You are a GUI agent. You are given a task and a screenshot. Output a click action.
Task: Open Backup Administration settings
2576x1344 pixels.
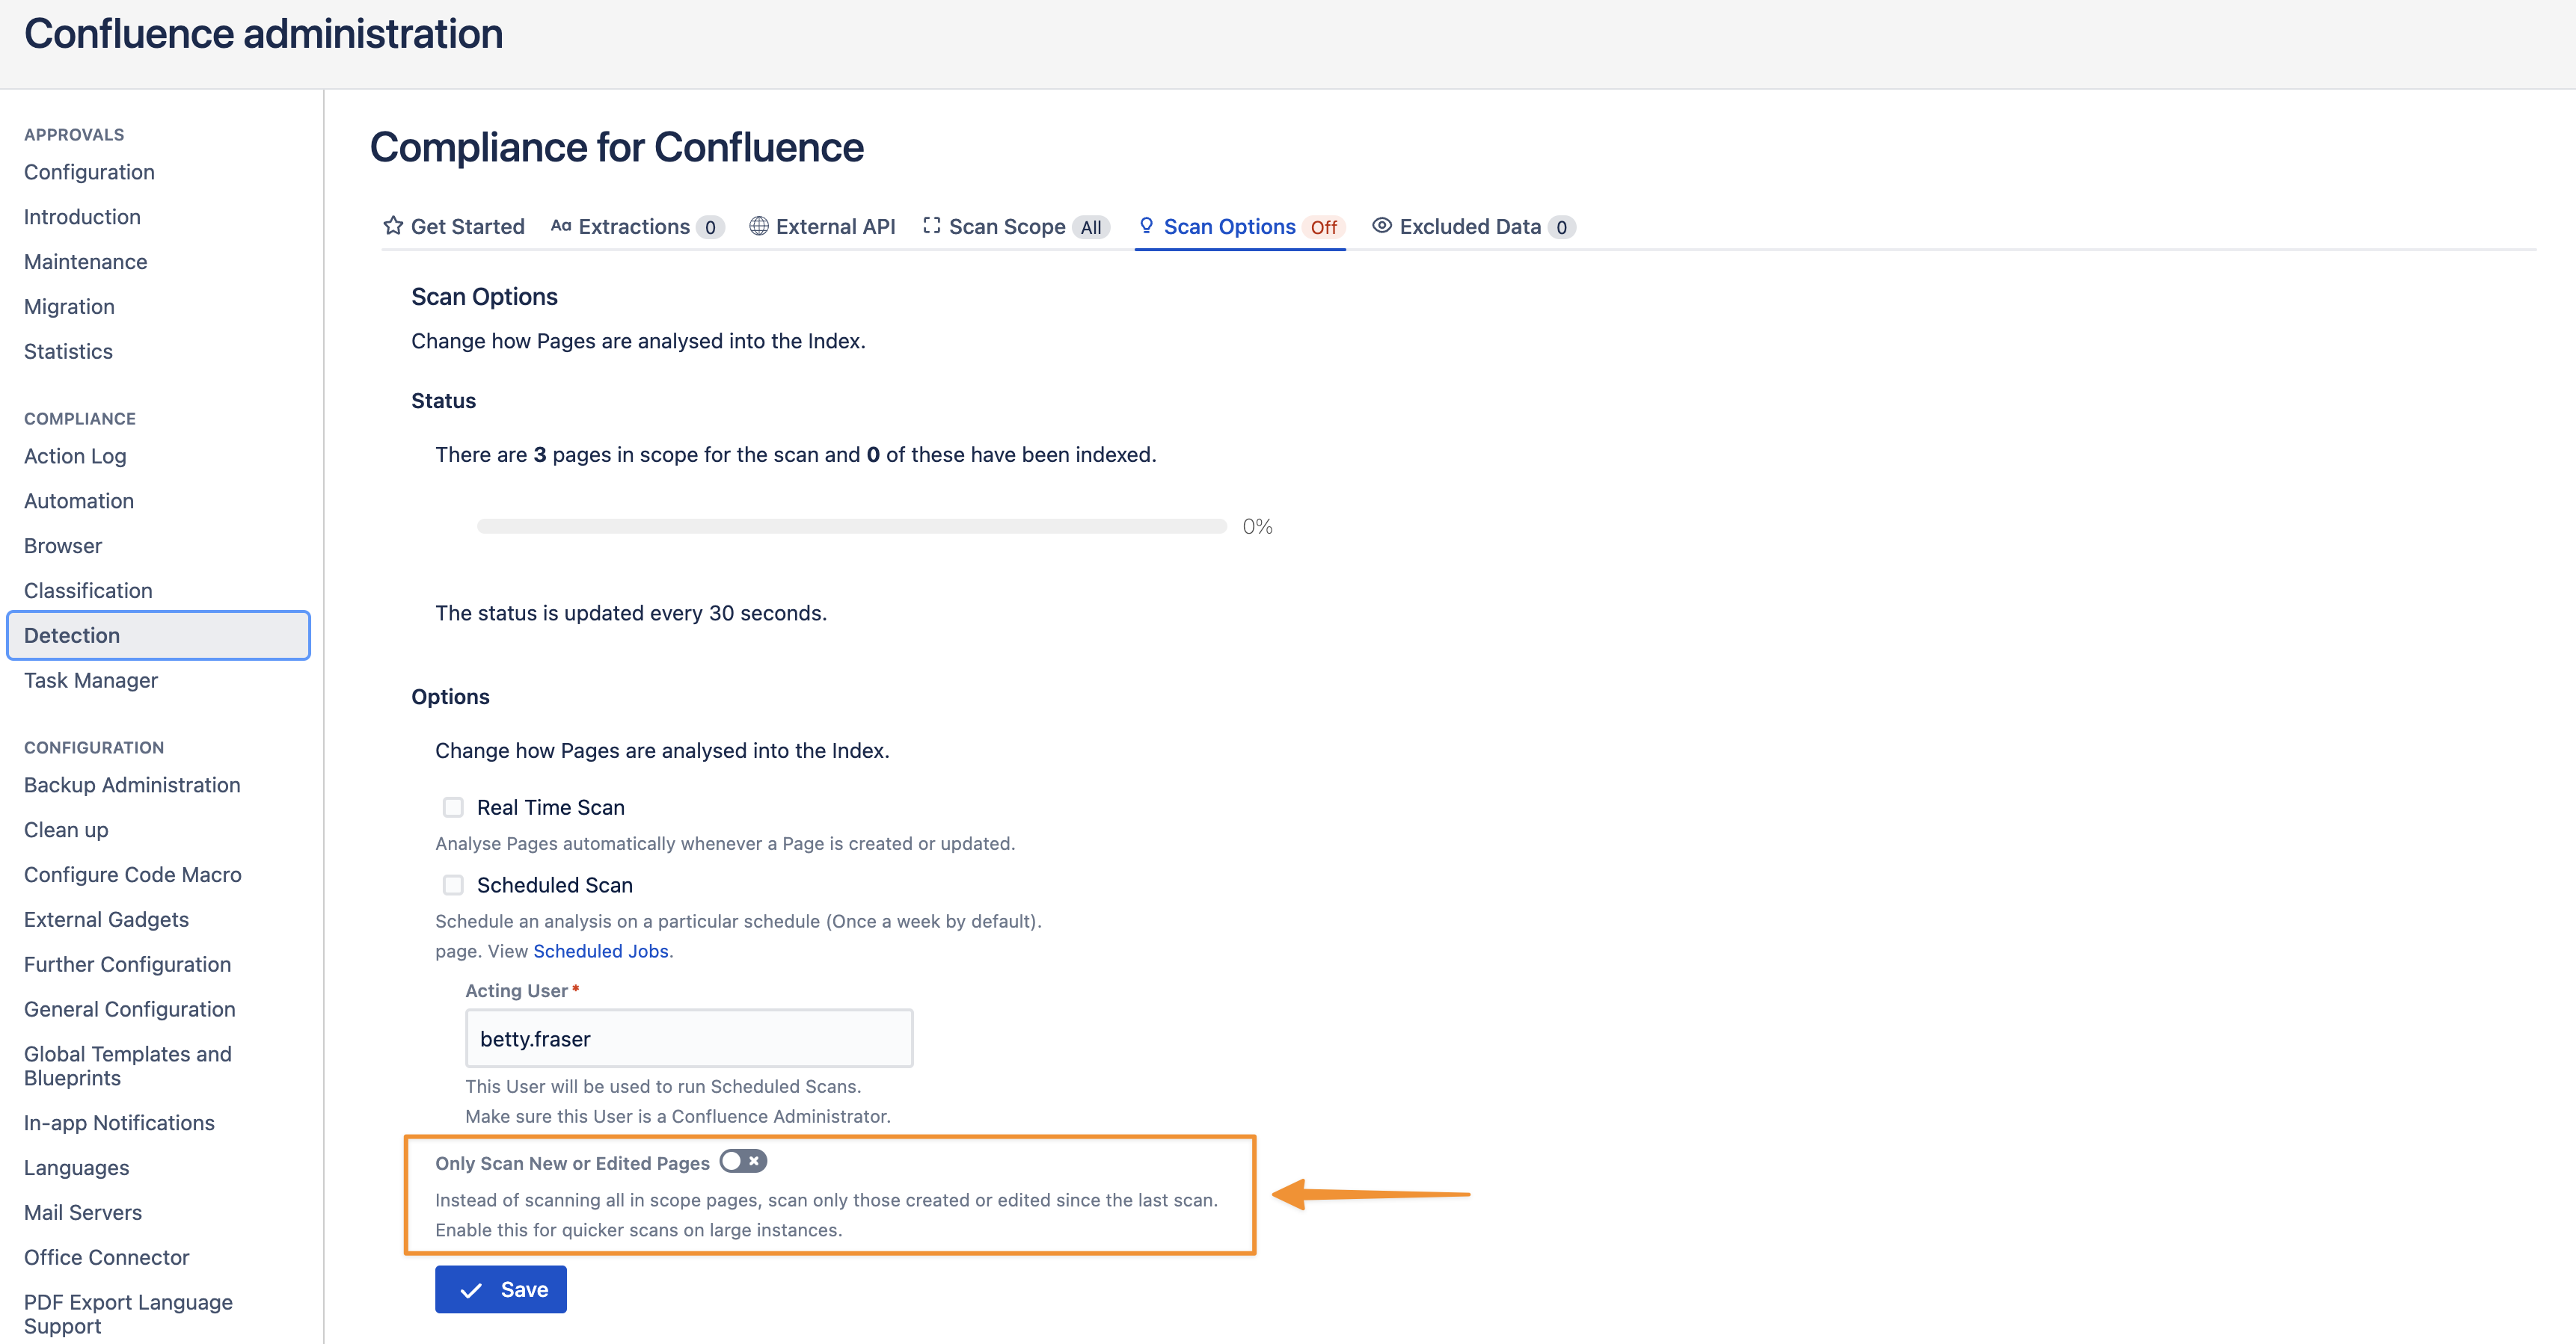coord(132,786)
